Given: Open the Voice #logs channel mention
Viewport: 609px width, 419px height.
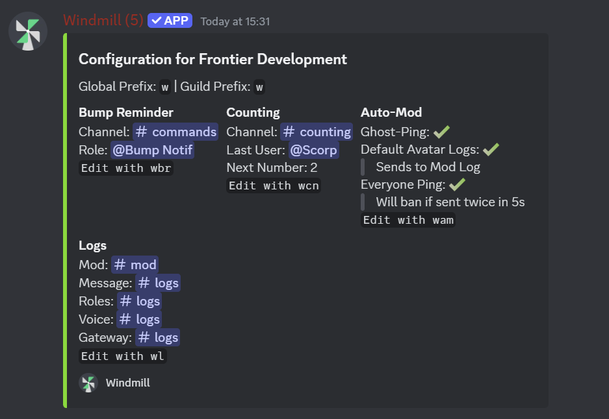Looking at the screenshot, I should click(x=139, y=319).
